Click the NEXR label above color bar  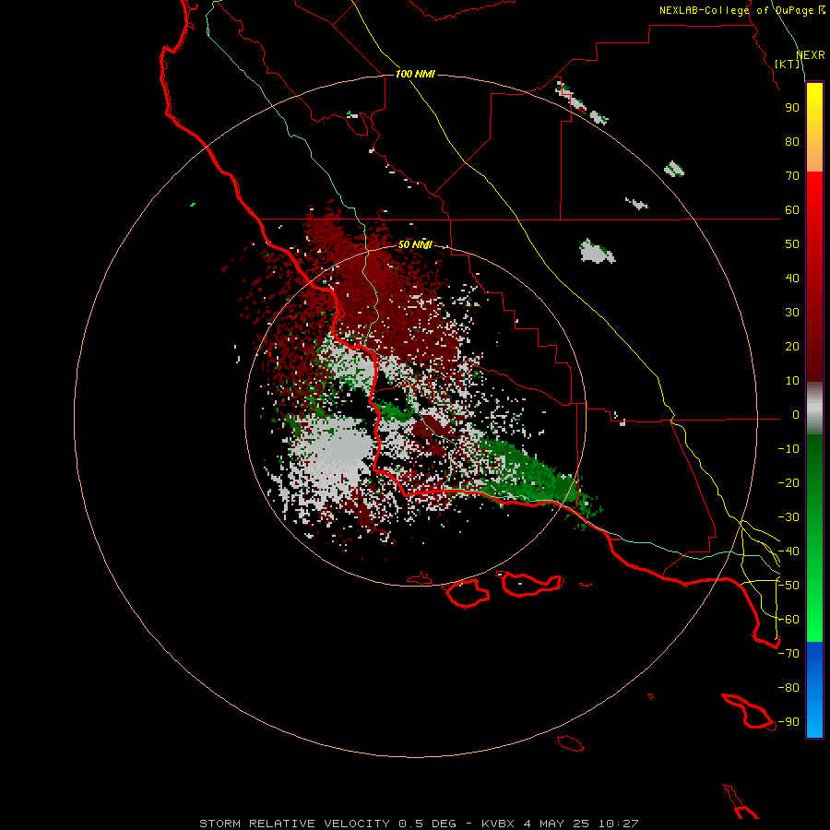coord(811,55)
